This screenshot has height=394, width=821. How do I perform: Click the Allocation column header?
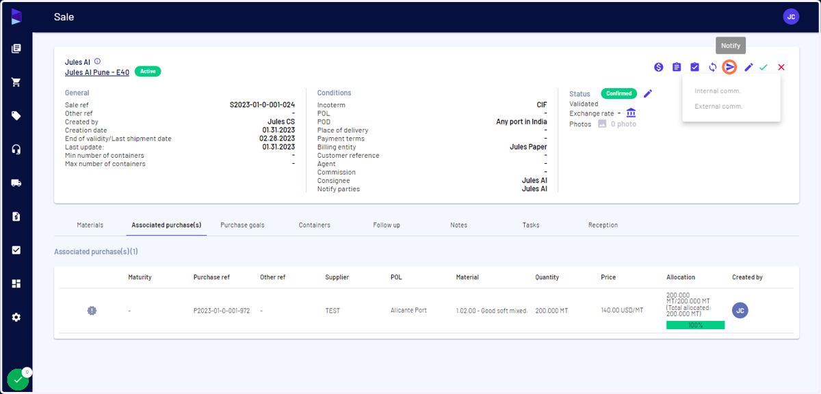(681, 277)
